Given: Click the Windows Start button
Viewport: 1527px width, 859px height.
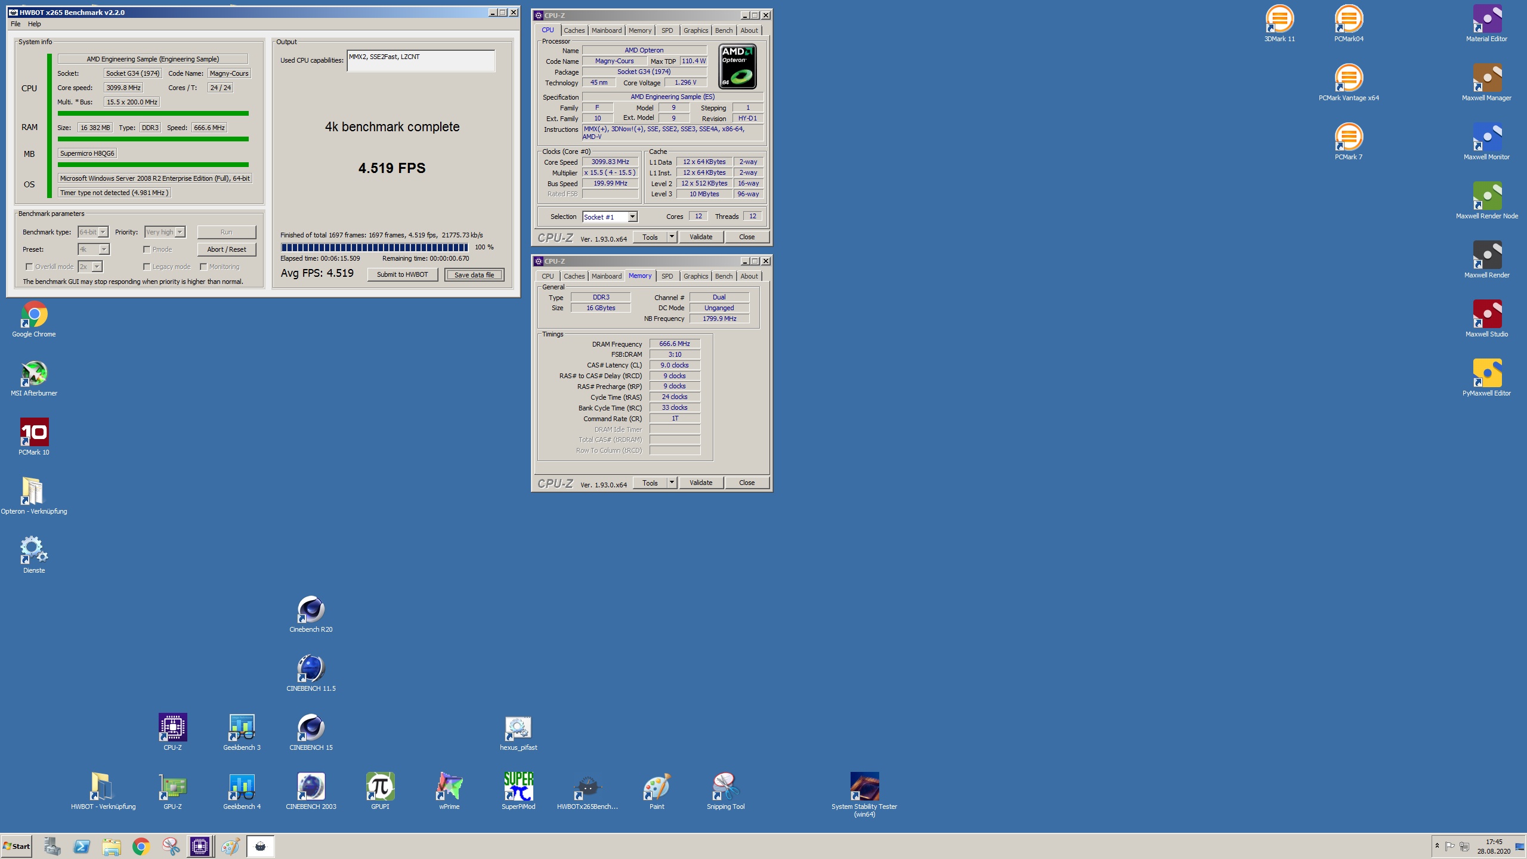Looking at the screenshot, I should (x=16, y=846).
